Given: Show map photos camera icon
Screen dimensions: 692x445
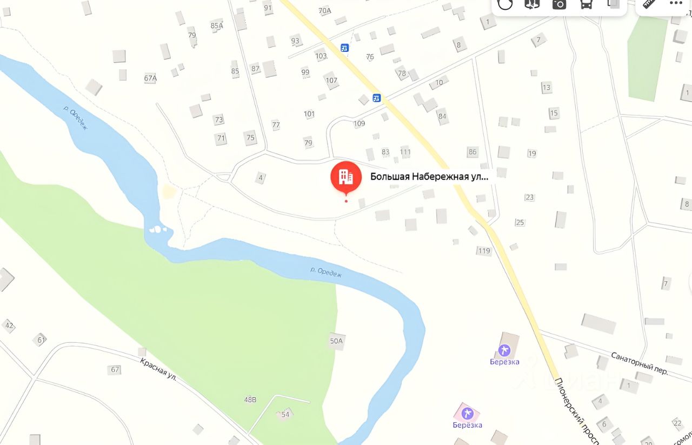Looking at the screenshot, I should click(x=559, y=4).
